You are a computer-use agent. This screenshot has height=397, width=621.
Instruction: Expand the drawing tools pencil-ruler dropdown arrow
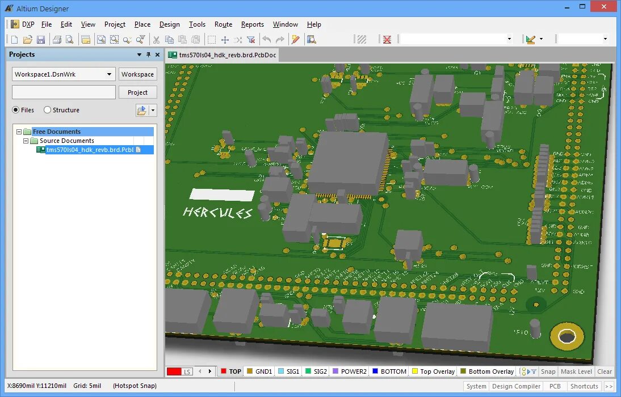pos(542,39)
